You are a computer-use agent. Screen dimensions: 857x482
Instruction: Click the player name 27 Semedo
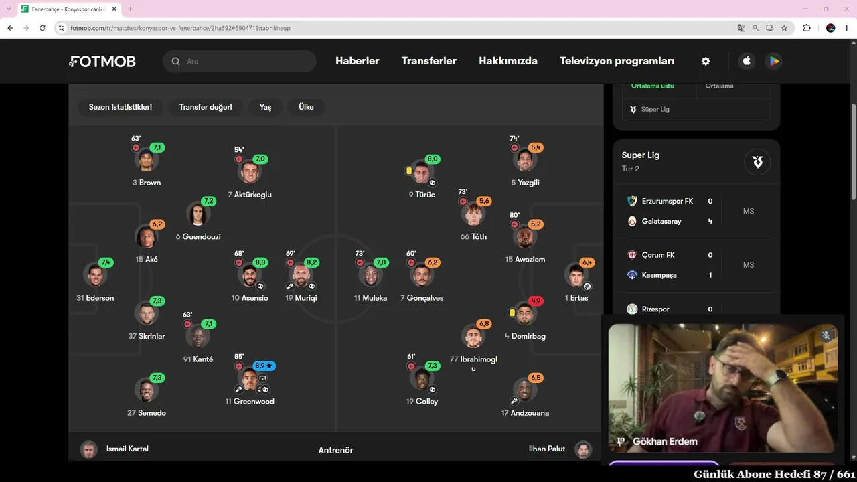click(147, 413)
